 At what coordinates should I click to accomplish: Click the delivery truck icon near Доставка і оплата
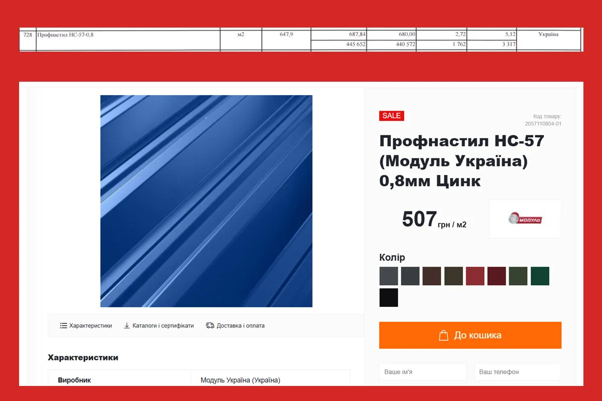209,325
